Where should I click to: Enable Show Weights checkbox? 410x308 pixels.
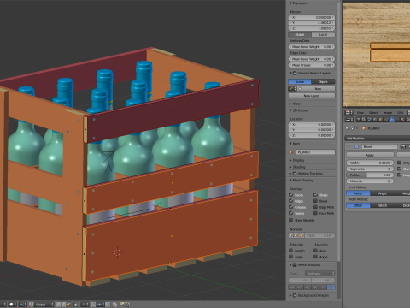click(291, 220)
